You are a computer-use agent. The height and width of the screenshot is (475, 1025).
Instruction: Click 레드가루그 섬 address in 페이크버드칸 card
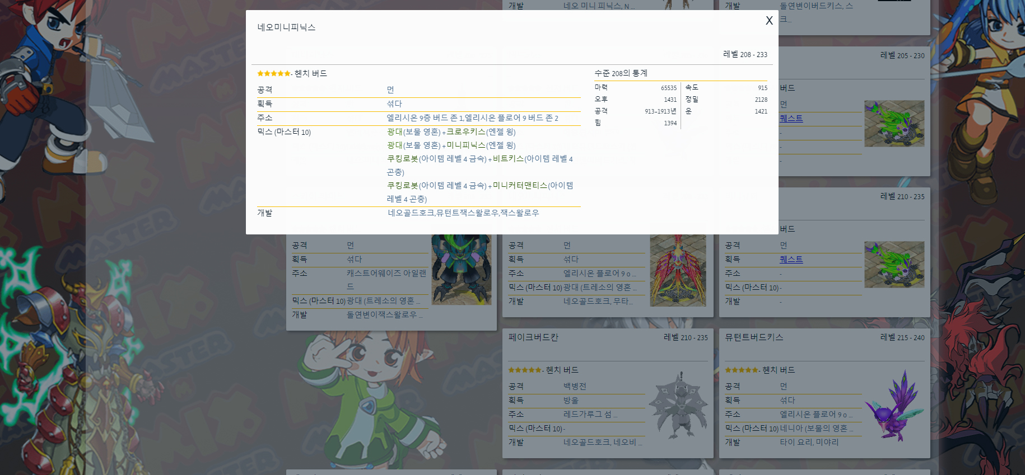(590, 415)
